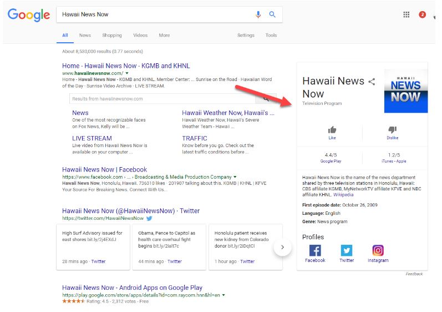Open Hawaii News Now | Facebook result

[x=105, y=169]
